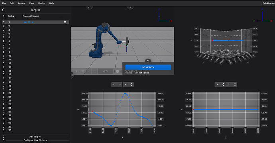Expand target row 15
Image resolution: width=275 pixels, height=143 pixels.
[4, 74]
